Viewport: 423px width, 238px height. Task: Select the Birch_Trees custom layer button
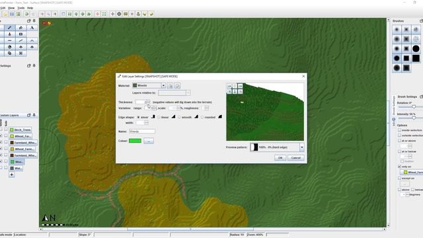click(20, 130)
